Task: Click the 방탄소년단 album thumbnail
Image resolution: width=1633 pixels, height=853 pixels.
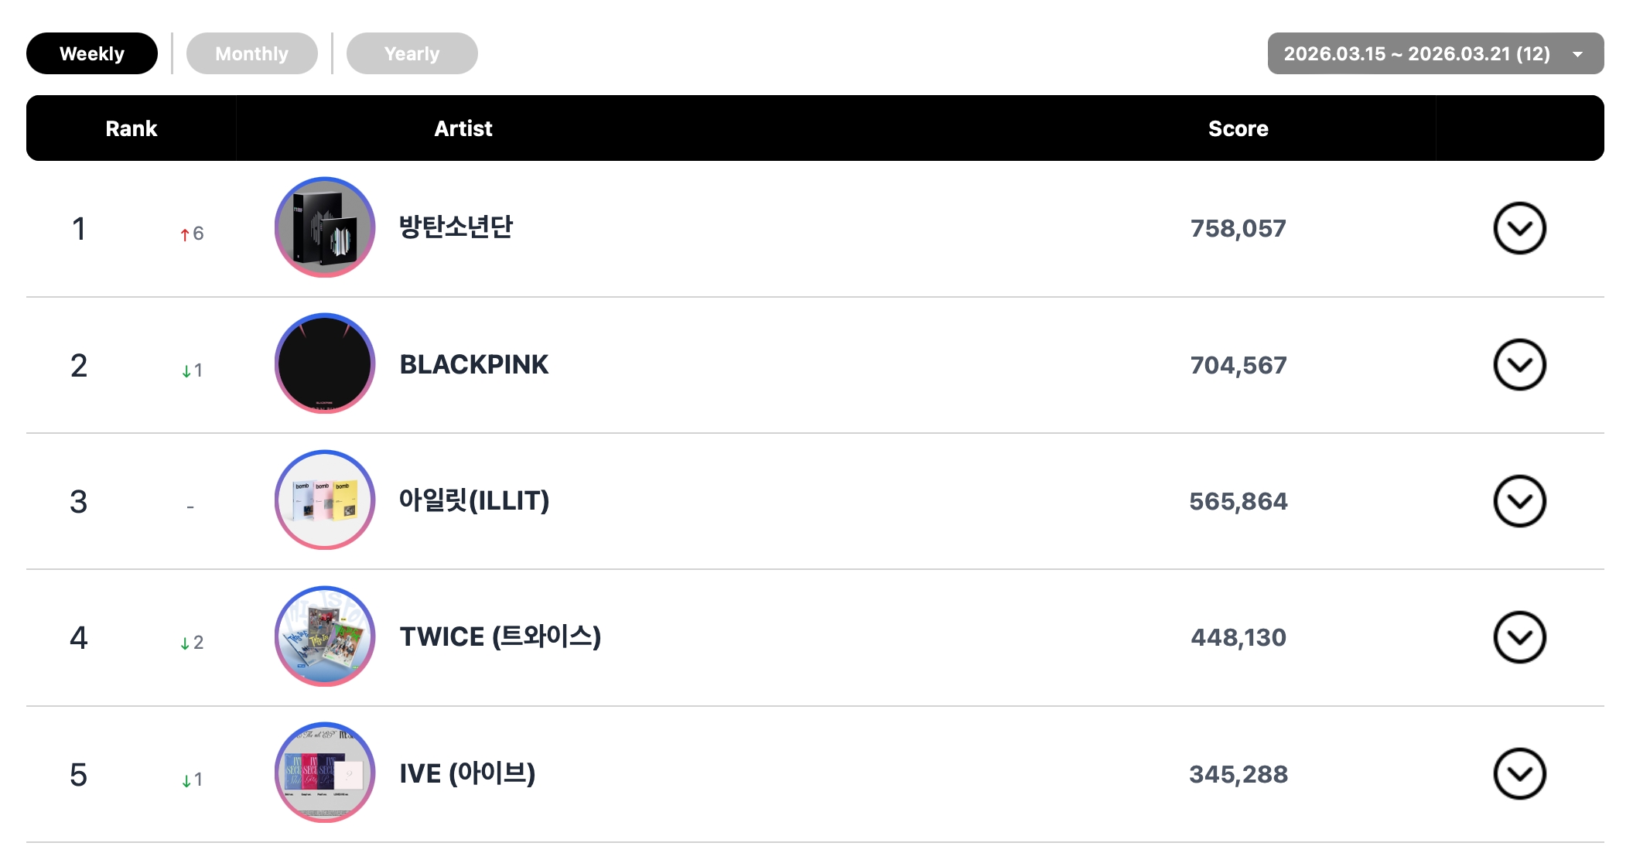Action: [325, 227]
